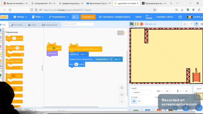Image resolution: width=203 pixels, height=114 pixels.
Task: Reset workspace zoom with equals button
Action: [x=121, y=102]
